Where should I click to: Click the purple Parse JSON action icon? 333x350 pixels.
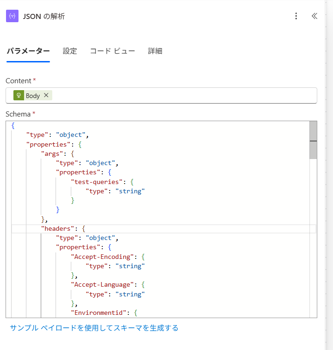(x=12, y=16)
